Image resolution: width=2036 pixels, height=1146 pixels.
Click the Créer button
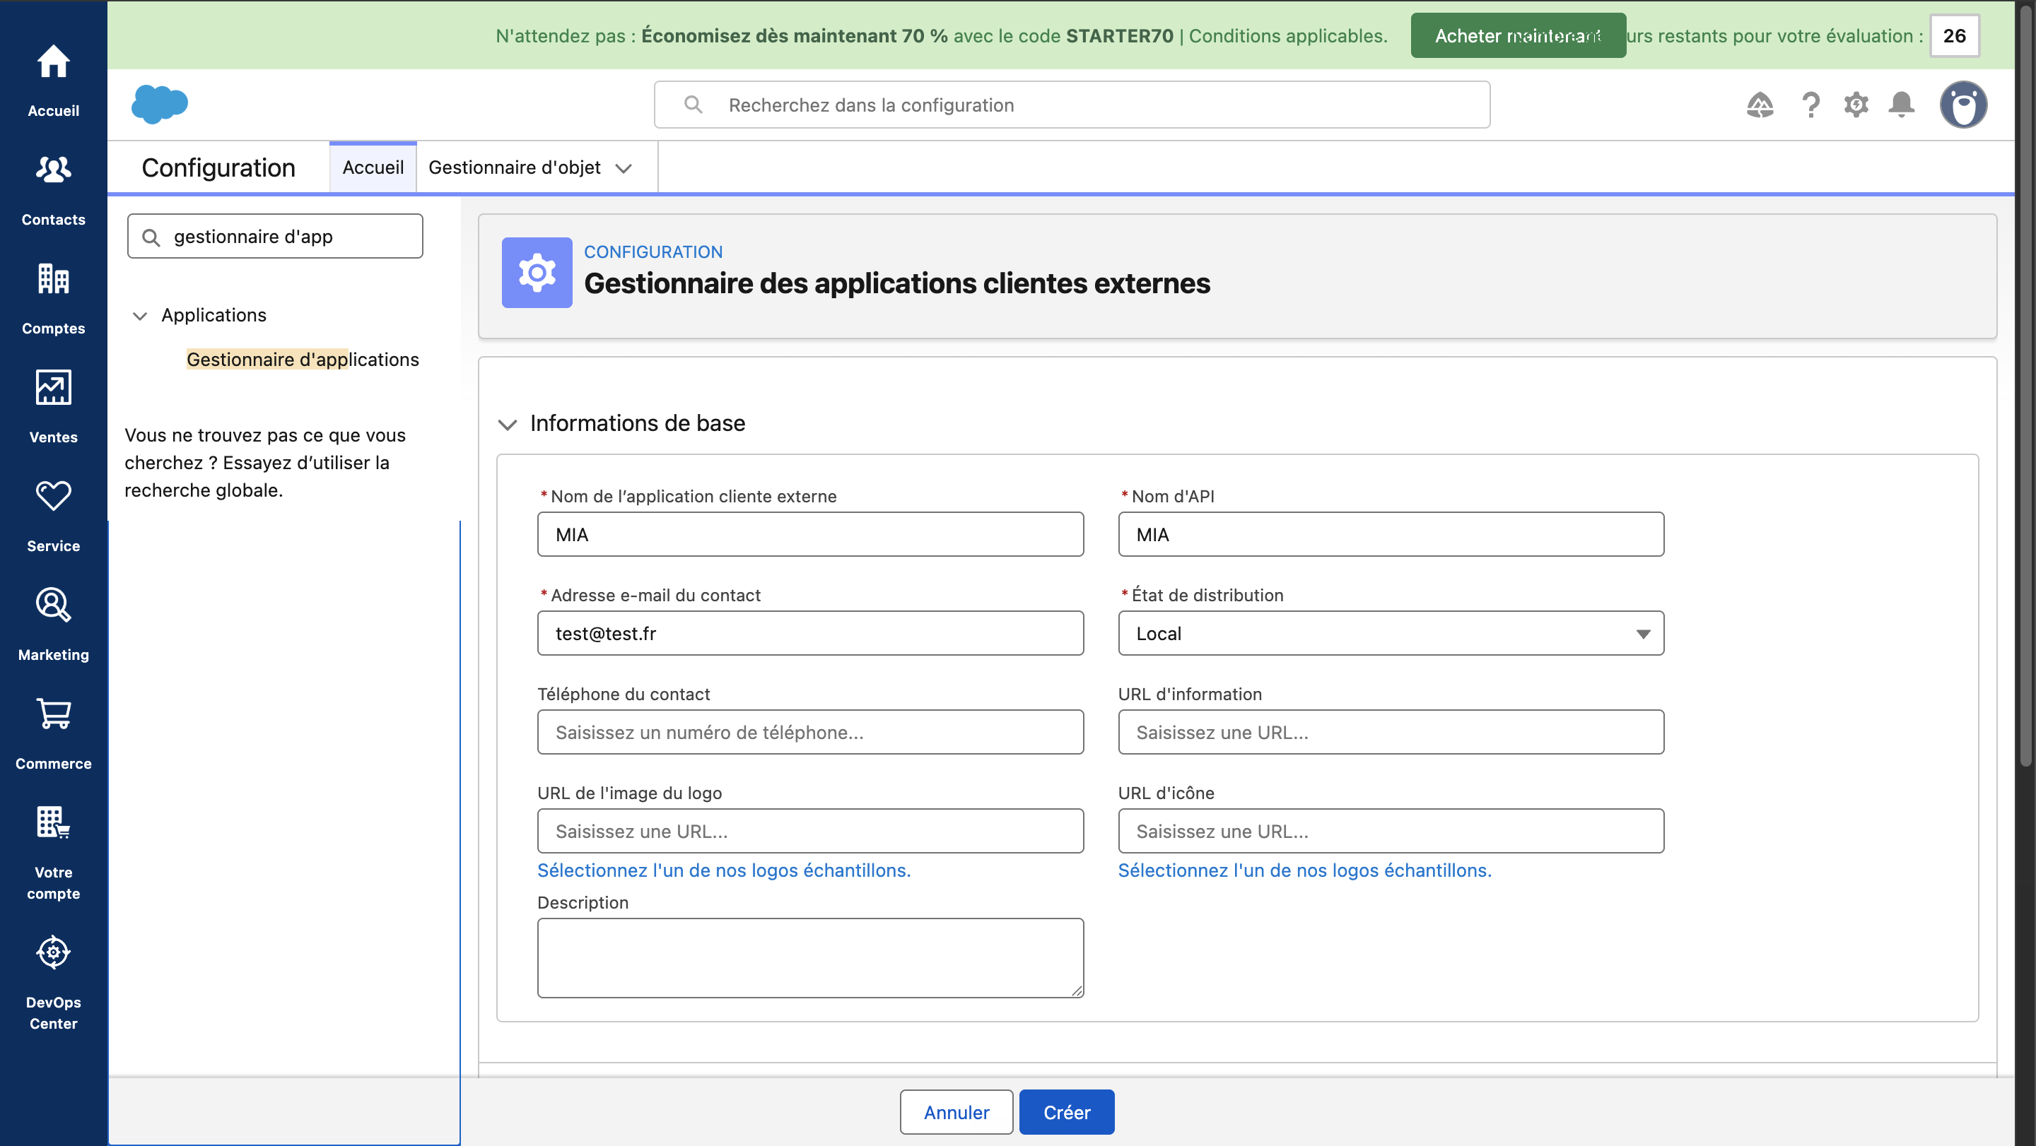[x=1066, y=1112]
